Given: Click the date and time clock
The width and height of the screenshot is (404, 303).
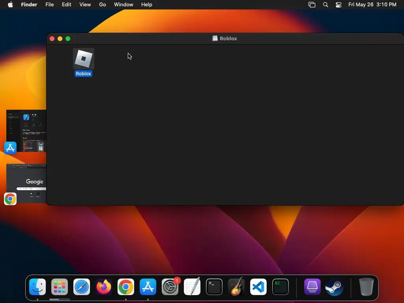Looking at the screenshot, I should pos(372,5).
